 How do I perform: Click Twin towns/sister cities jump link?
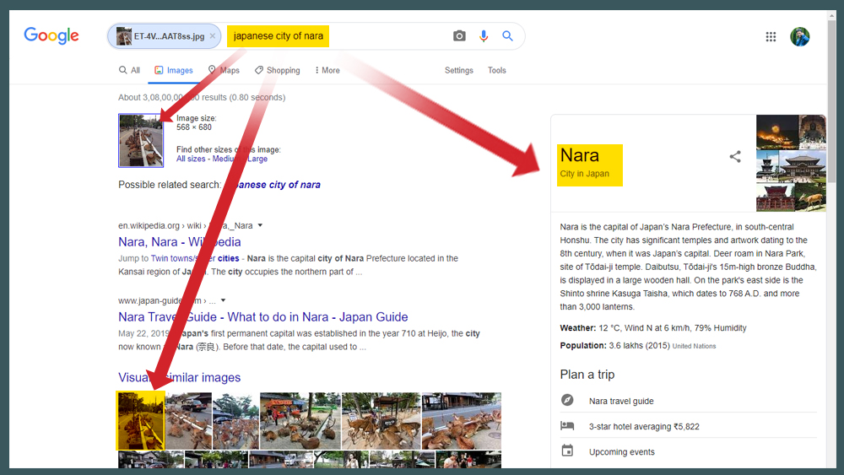(195, 258)
